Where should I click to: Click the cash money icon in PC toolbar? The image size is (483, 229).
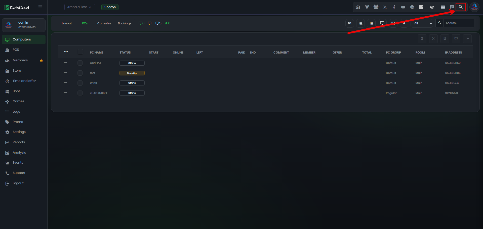[350, 23]
